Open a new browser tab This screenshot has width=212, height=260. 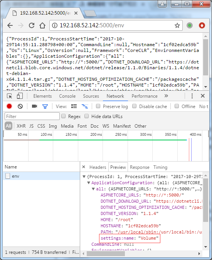(90, 13)
